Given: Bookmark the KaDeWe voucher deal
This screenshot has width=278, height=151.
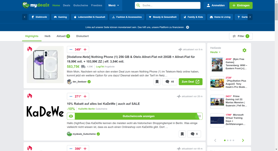Looking at the screenshot, I should click(x=182, y=134).
